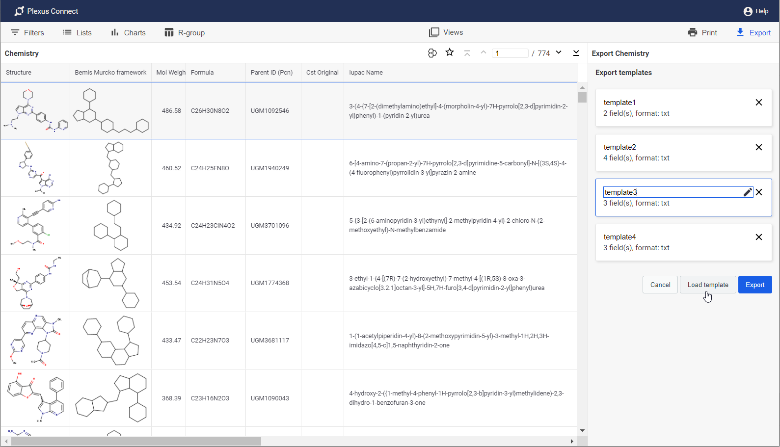Click the horizontal scrollbar under the table
The width and height of the screenshot is (780, 447).
(136, 441)
